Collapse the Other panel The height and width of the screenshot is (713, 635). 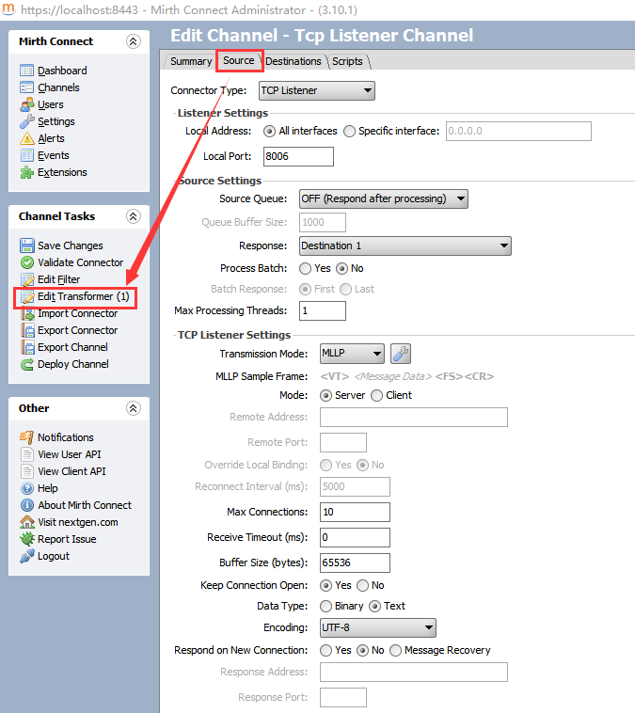133,408
